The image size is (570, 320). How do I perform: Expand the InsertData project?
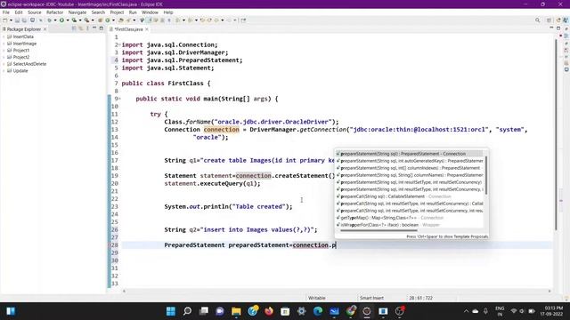click(x=4, y=36)
